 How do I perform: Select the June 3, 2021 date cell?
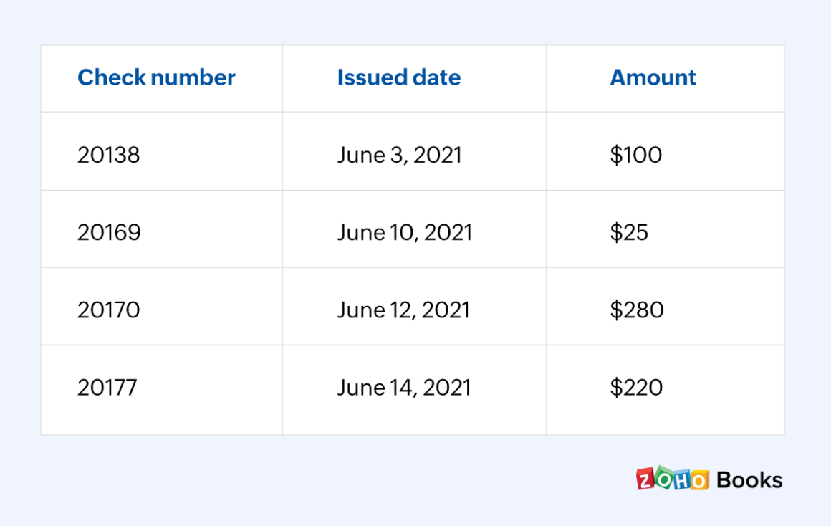[400, 155]
